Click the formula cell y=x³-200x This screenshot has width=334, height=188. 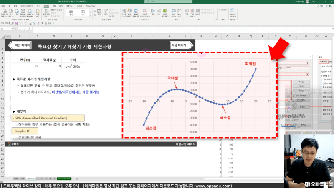73,67
